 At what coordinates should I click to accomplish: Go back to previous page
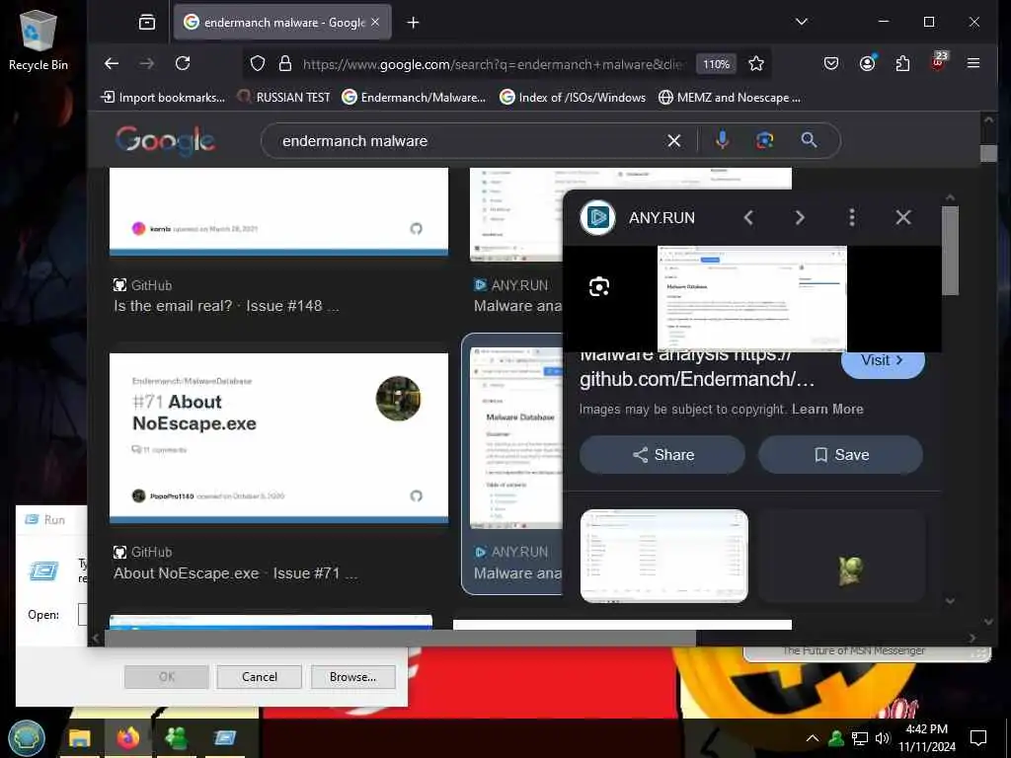point(112,63)
